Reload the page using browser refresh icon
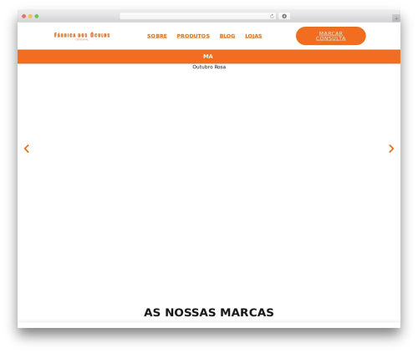The height and width of the screenshot is (353, 418). point(272,16)
